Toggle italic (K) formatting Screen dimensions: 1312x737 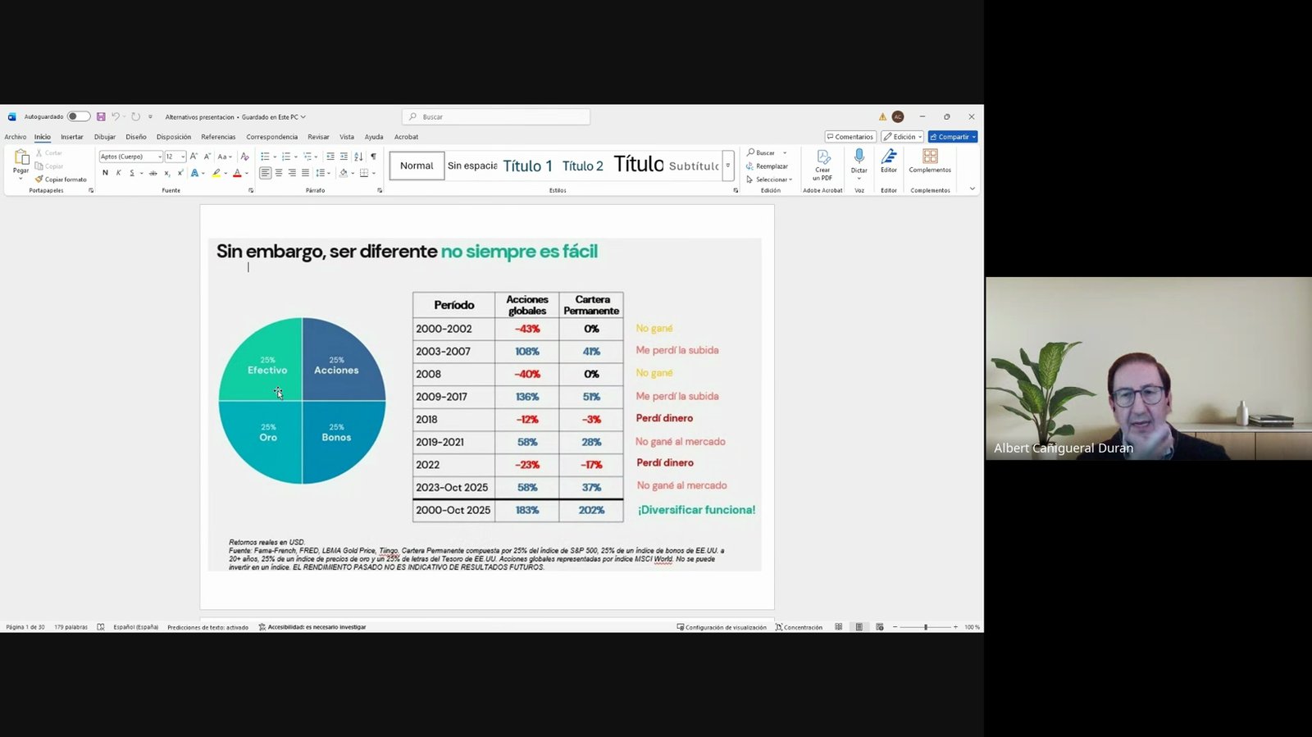118,173
